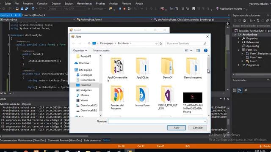Click the Abrir button in the dialog
Viewport: 271px width, 152px height.
pyautogui.click(x=177, y=128)
